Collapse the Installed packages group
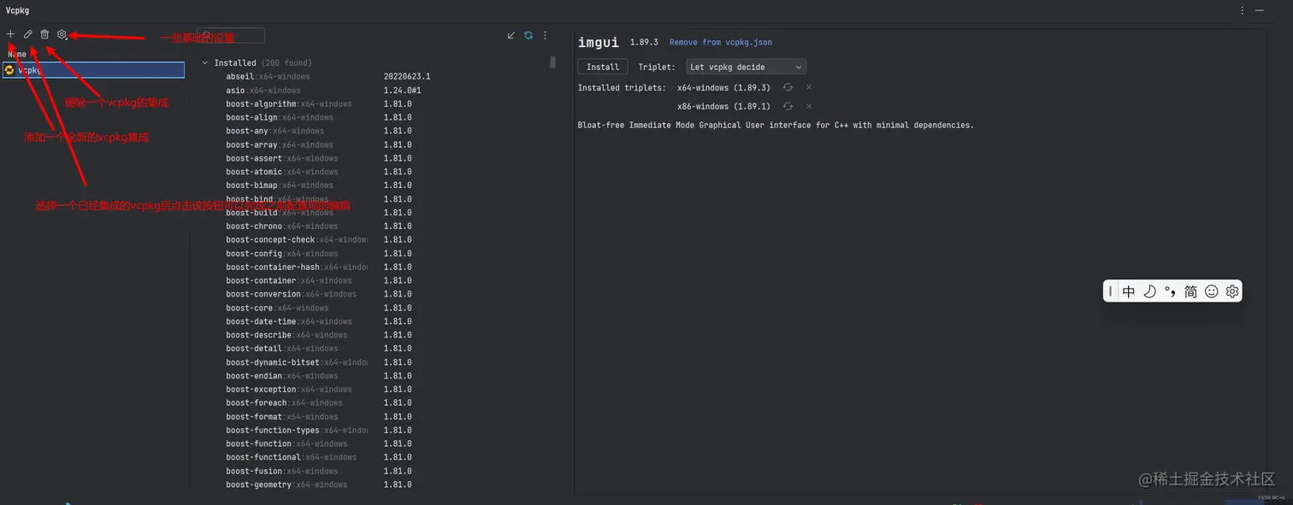This screenshot has height=505, width=1293. click(205, 62)
